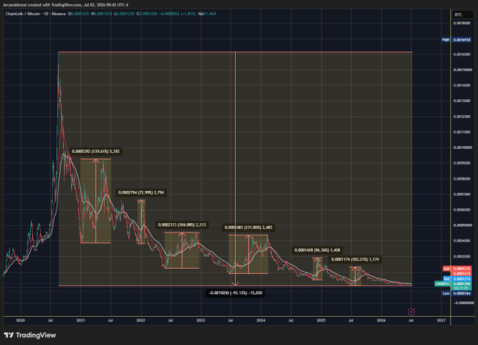478x345 pixels.
Task: Click the 10:17:29 countdown under LINKBTC price
Action: pyautogui.click(x=460, y=288)
